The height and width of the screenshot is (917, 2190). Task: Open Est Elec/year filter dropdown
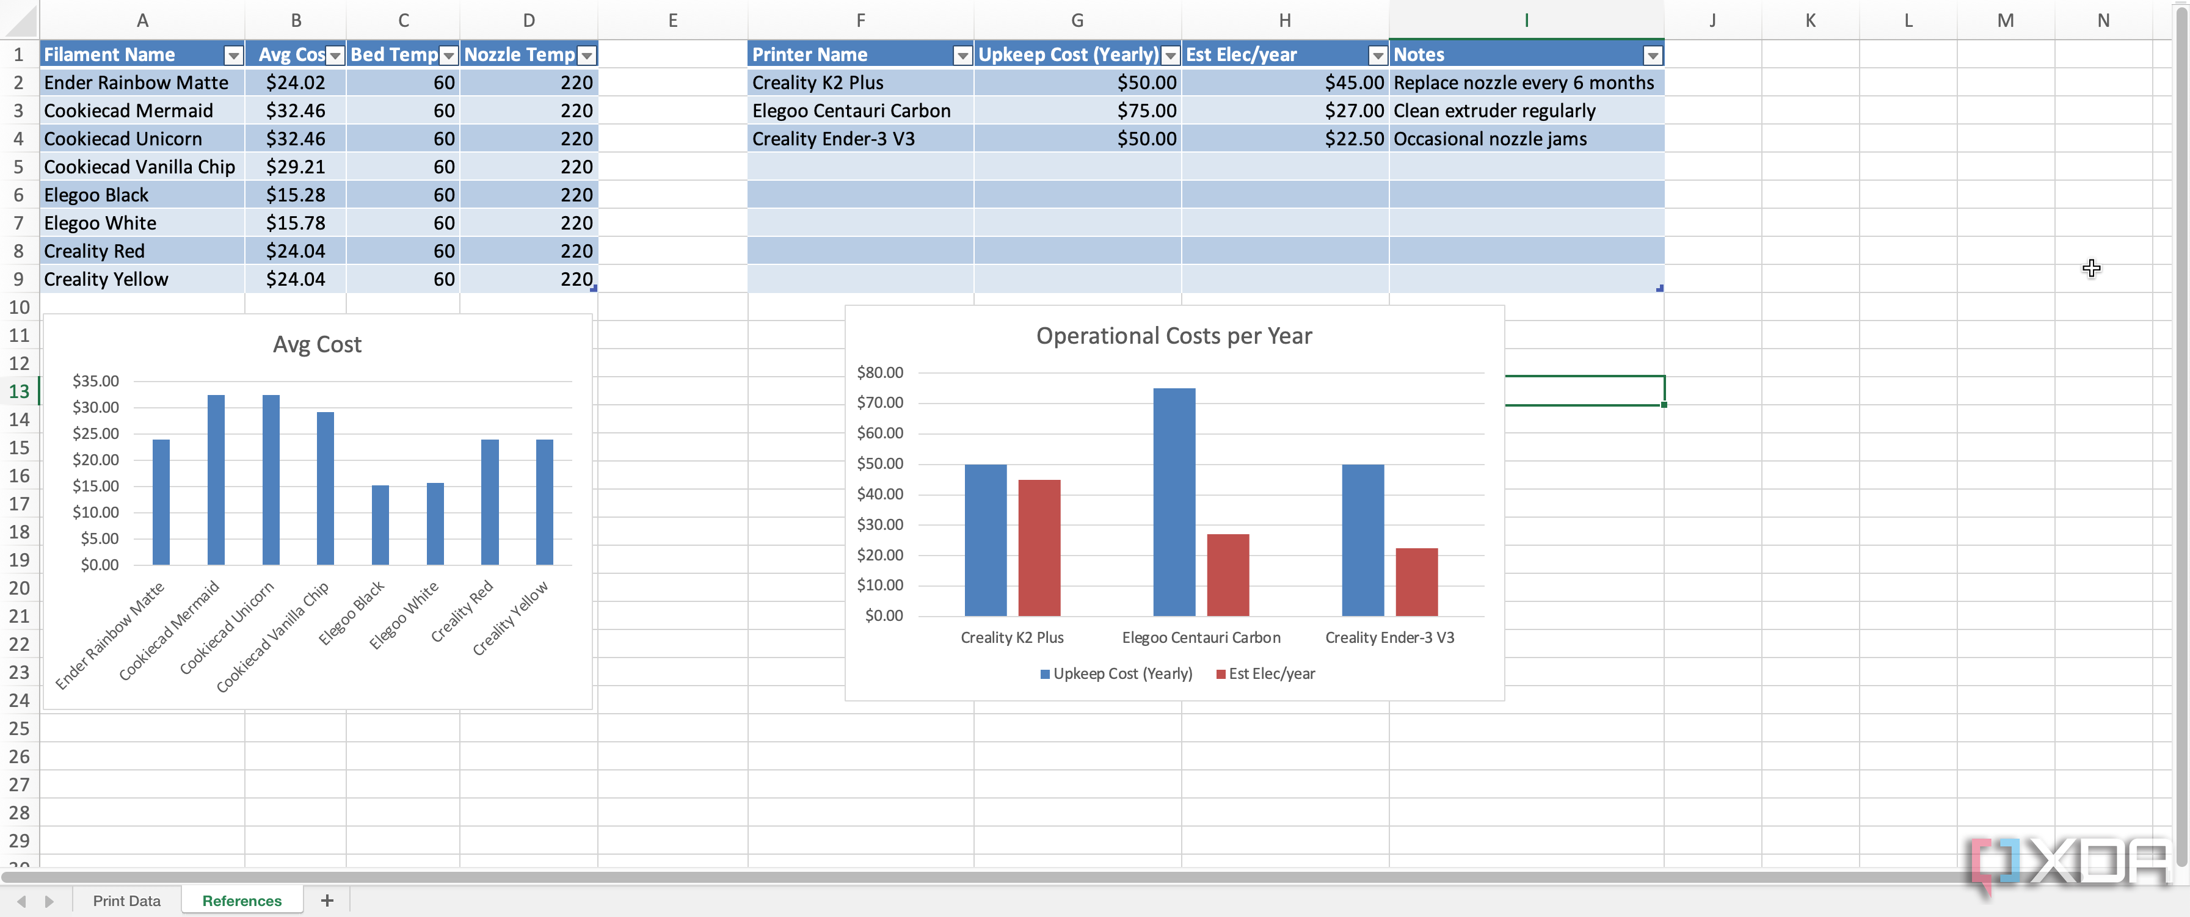click(1377, 55)
